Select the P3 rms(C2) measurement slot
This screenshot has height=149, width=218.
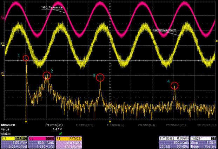tap(115, 125)
